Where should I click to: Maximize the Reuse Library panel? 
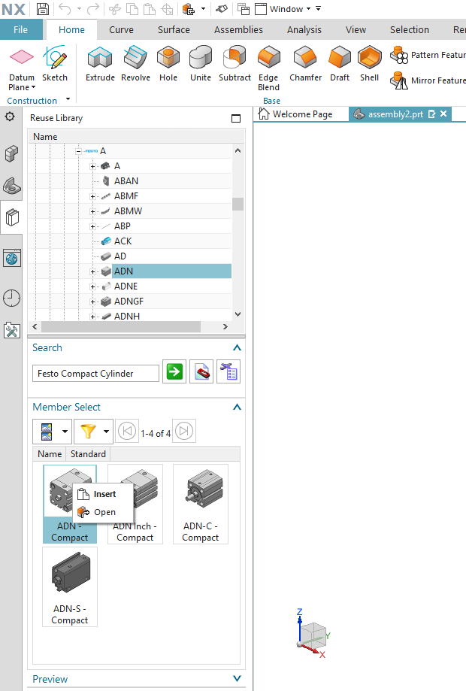(x=236, y=118)
